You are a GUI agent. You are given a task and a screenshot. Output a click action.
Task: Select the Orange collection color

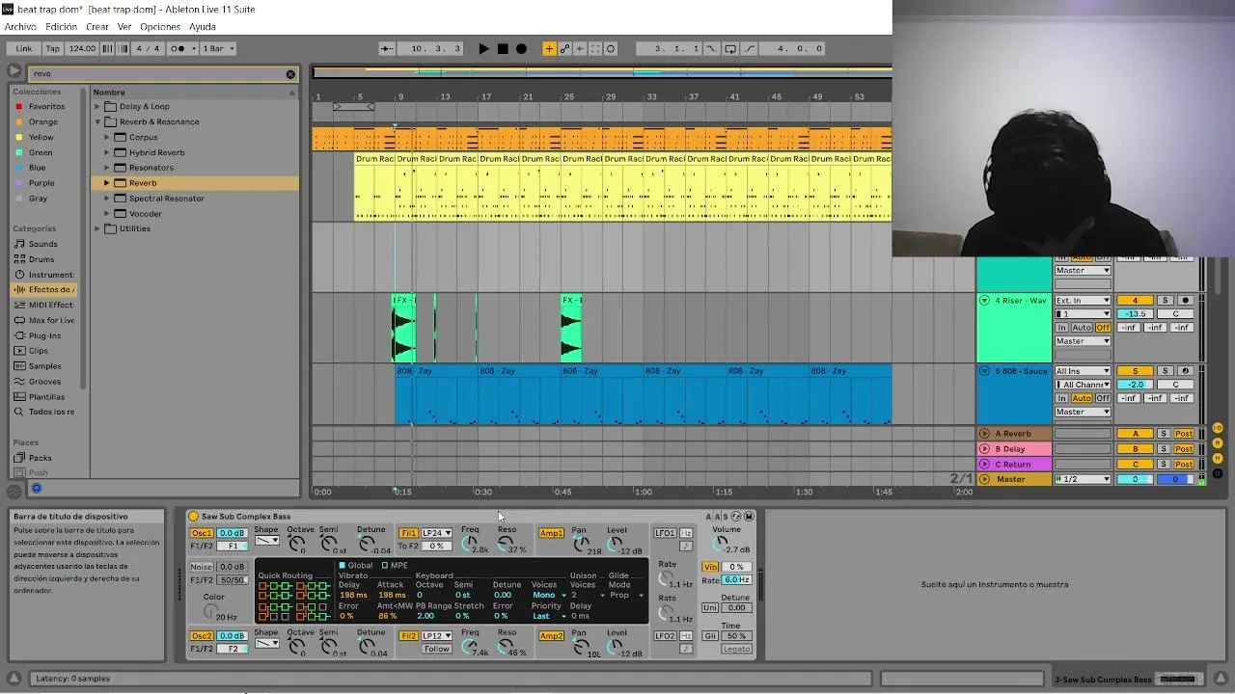point(43,122)
